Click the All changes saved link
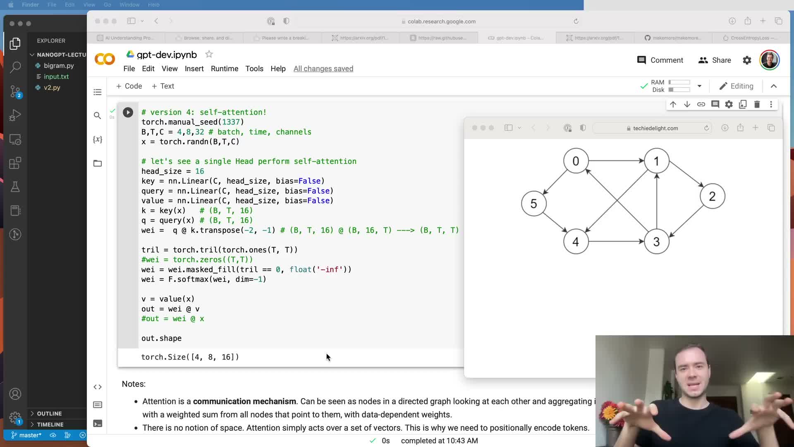Screen dimensions: 794x447 point(323,69)
